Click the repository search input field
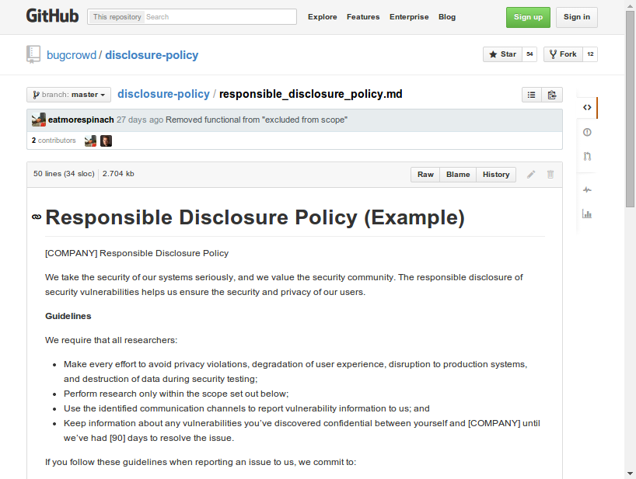The width and height of the screenshot is (636, 479). point(219,17)
